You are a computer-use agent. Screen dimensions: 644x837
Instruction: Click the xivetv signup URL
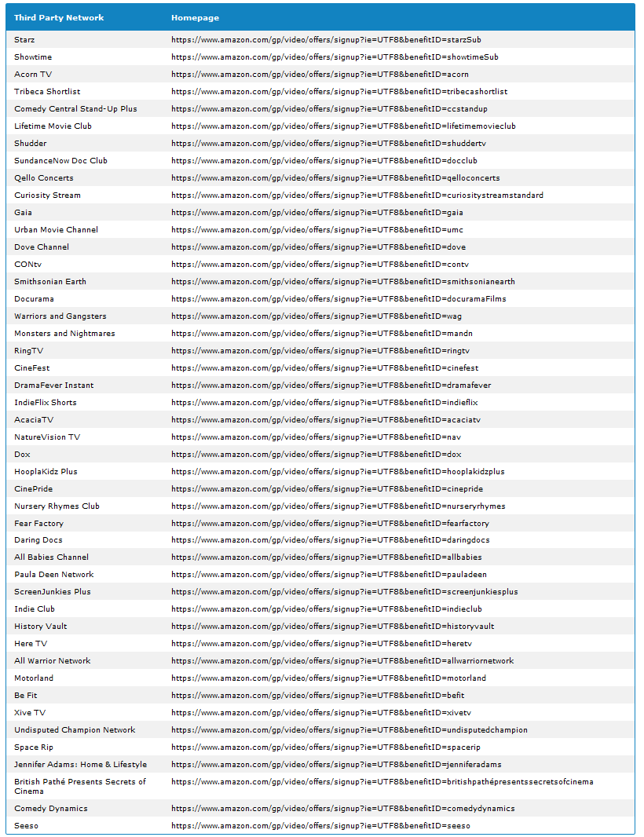tap(321, 713)
